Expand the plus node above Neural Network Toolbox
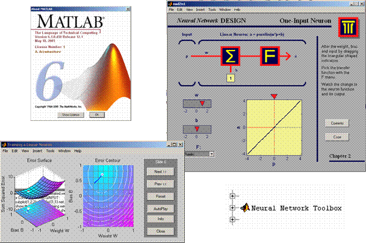Screen dimensions: 366x243 click(x=232, y=196)
